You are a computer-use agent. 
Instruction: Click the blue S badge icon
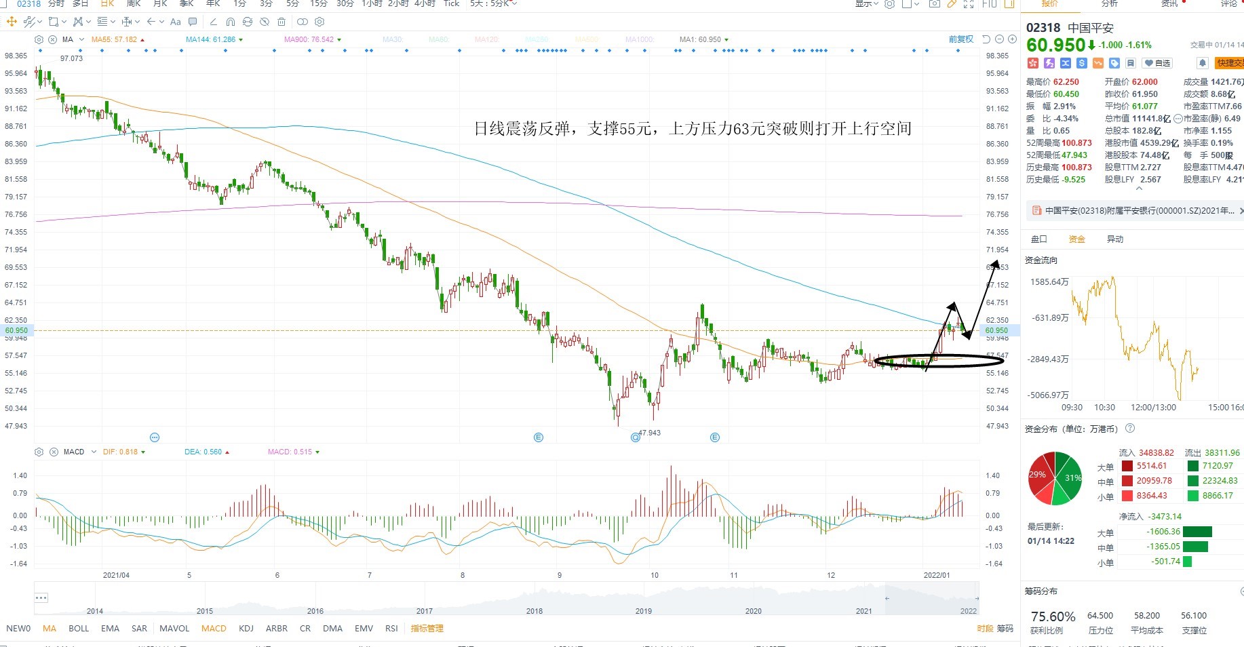point(1082,63)
